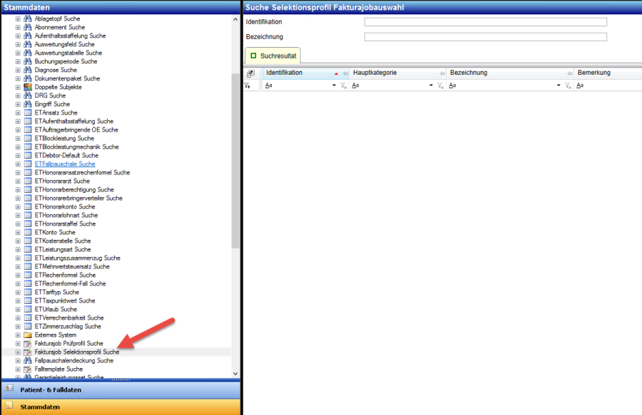The image size is (642, 415).
Task: Clear filter icon in Bezeichnung column
Action: tap(568, 85)
